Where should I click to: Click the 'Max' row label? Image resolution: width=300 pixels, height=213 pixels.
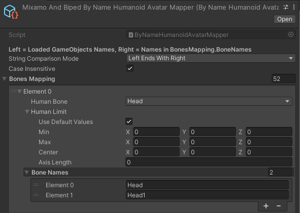point(45,142)
